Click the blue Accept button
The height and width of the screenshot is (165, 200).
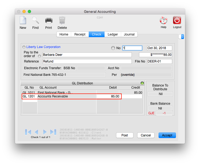coord(167,135)
